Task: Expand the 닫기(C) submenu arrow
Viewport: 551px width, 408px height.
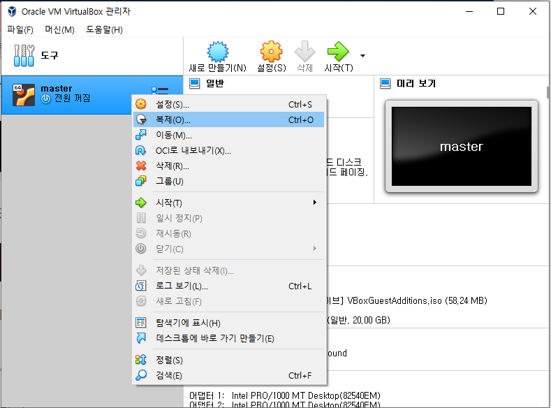Action: click(x=315, y=249)
